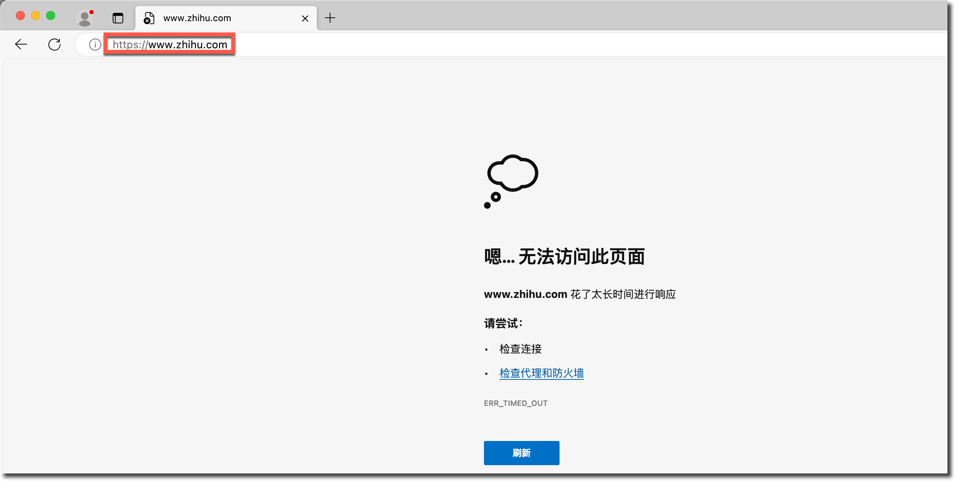
Task: Reload the page with the refresh icon
Action: click(54, 45)
